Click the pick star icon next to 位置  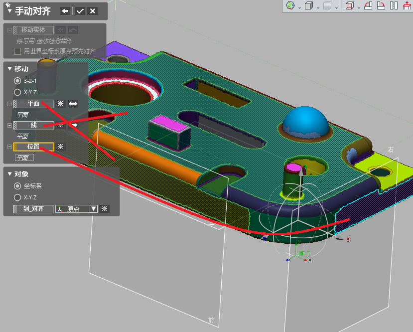(x=61, y=147)
